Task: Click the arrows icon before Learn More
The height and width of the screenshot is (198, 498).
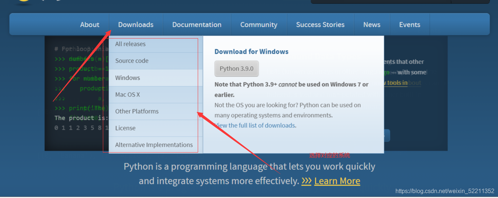Action: pos(306,181)
